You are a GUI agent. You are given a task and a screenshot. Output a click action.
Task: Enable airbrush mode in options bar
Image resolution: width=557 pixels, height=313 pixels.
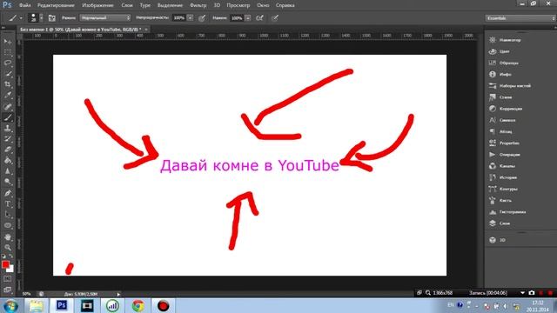[259, 18]
